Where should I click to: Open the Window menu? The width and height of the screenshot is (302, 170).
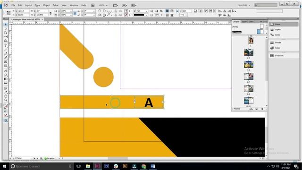[x=74, y=5]
